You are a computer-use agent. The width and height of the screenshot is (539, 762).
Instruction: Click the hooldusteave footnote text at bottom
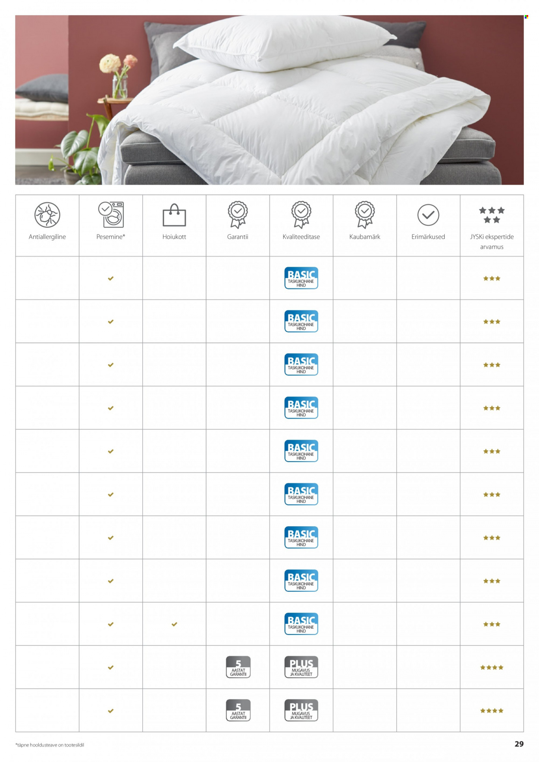coord(50,745)
